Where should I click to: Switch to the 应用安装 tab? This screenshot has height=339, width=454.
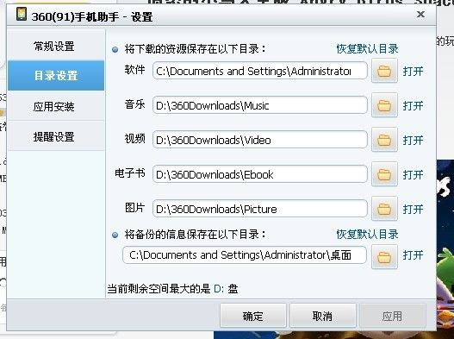[x=56, y=106]
